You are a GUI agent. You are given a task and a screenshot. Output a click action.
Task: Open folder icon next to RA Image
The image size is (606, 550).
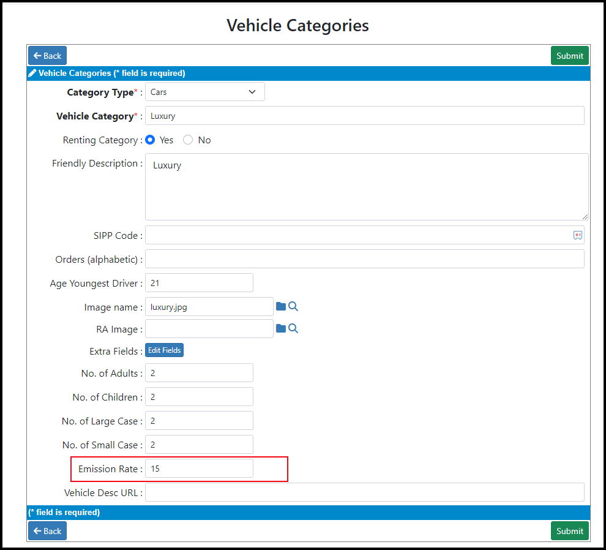pyautogui.click(x=281, y=328)
